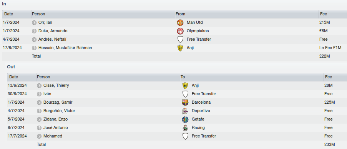Open the Getafe club badge
The height and width of the screenshot is (149, 347).
pos(185,119)
